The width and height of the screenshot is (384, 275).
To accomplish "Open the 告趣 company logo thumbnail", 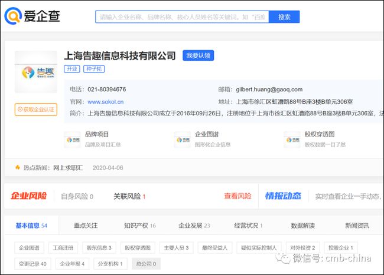I will [36, 72].
